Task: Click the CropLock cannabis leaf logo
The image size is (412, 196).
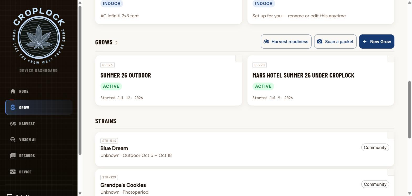Action: coord(39,36)
